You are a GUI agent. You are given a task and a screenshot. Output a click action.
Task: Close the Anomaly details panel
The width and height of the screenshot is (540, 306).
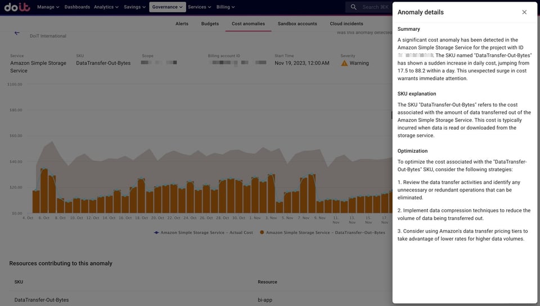[524, 12]
